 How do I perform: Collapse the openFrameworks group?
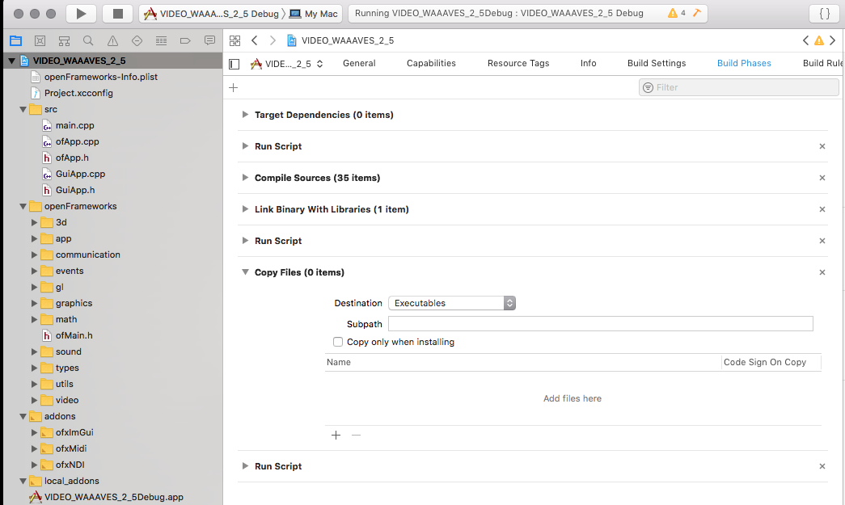pyautogui.click(x=23, y=206)
